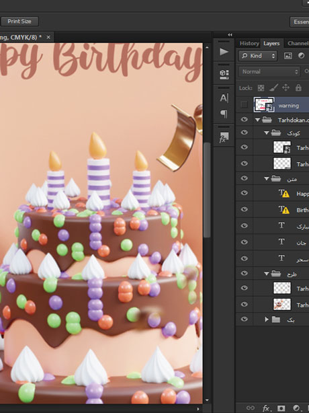This screenshot has width=309, height=413.
Task: Open the Normal blend mode dropdown
Action: pyautogui.click(x=269, y=72)
